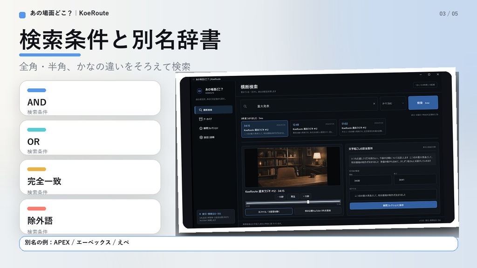The height and width of the screenshot is (268, 477).
Task: Click the OR 検索条件 card on the slide
Action: (90, 137)
